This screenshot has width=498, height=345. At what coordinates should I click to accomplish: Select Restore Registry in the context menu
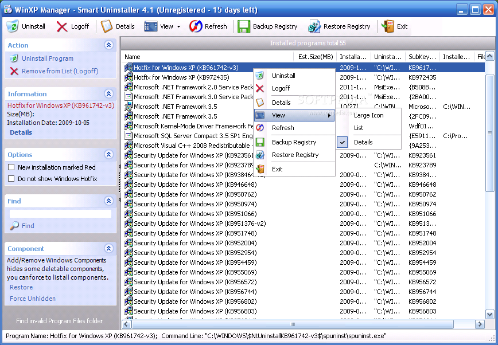click(x=295, y=155)
